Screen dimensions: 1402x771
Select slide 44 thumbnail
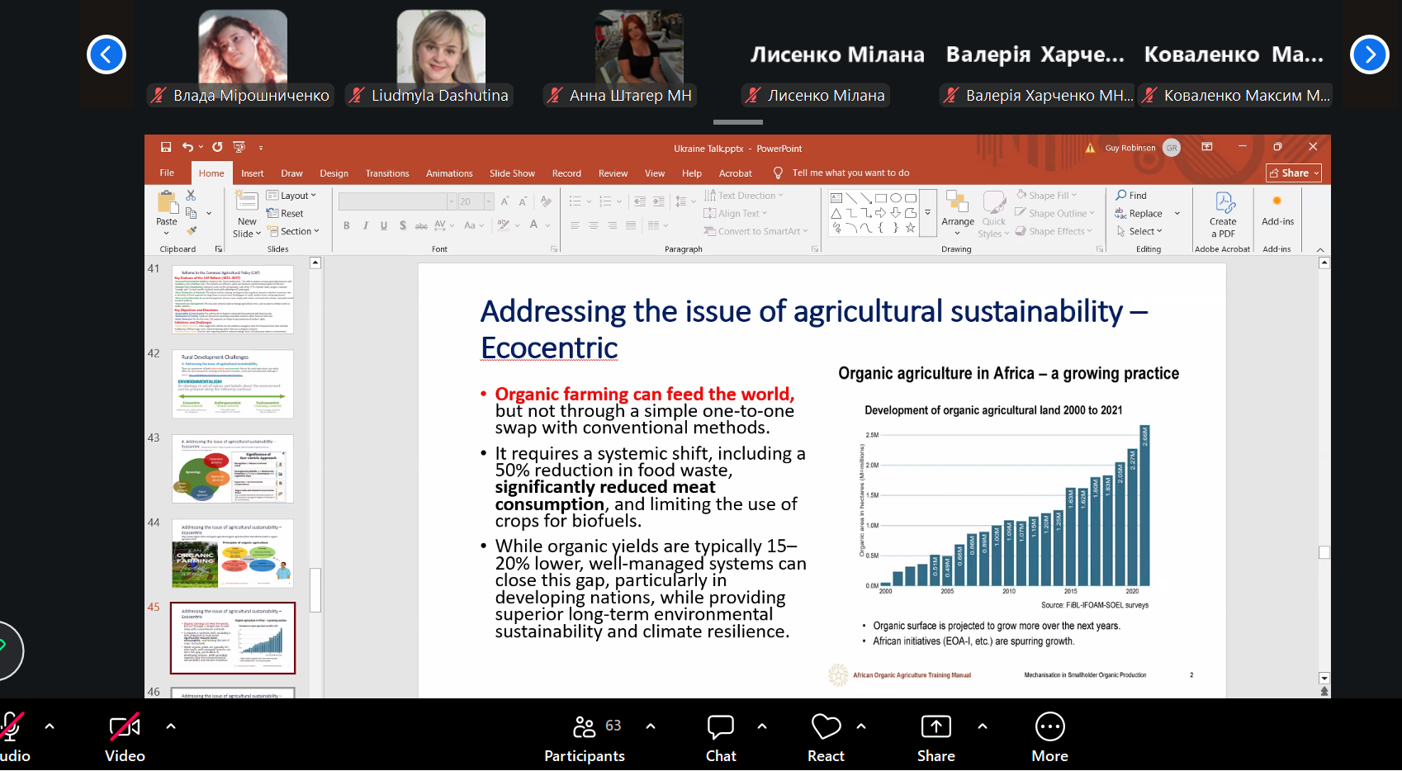pyautogui.click(x=233, y=553)
